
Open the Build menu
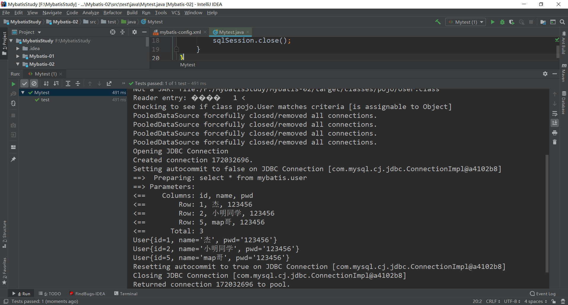click(132, 12)
